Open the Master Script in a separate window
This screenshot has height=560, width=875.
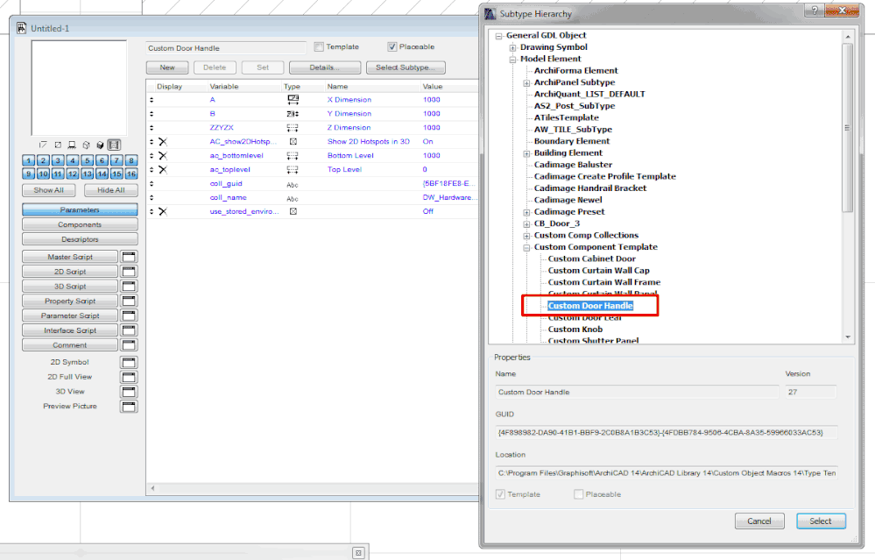point(129,257)
